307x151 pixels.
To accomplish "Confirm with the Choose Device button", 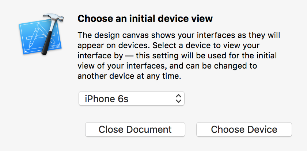I will point(244,129).
